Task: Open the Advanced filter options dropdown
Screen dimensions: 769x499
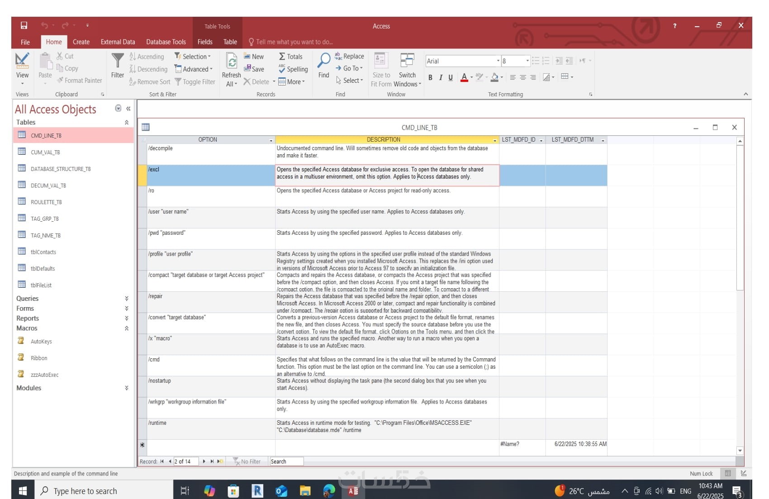Action: [194, 69]
